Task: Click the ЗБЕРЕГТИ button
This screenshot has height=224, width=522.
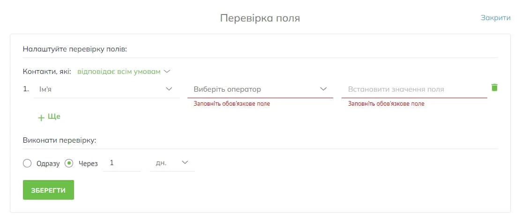Action: [x=48, y=190]
